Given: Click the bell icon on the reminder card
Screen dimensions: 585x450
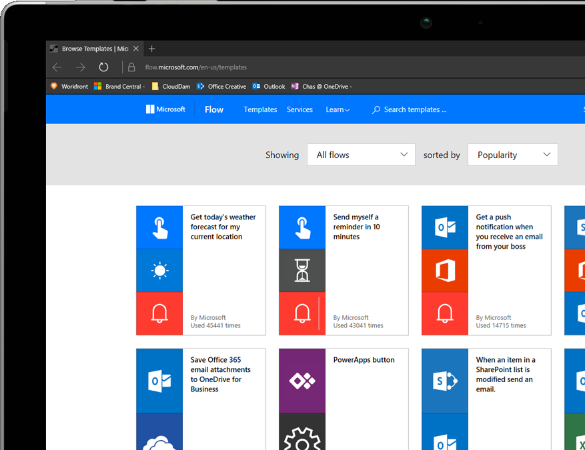Looking at the screenshot, I should point(302,313).
